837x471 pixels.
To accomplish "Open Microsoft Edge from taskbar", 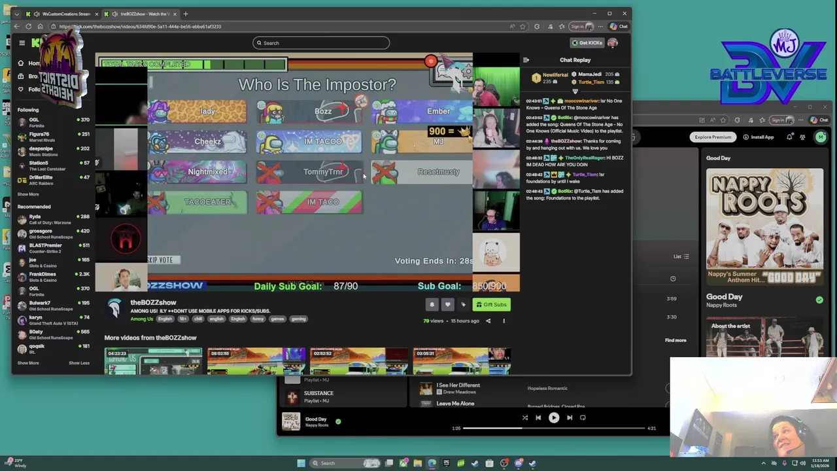I will (x=432, y=463).
